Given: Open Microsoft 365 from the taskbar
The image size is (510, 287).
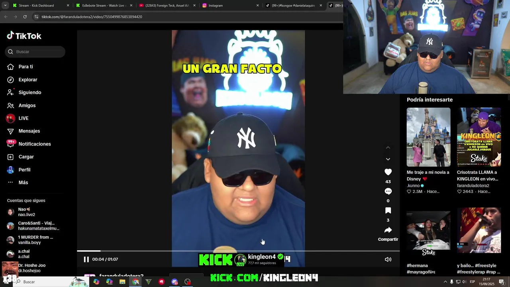Looking at the screenshot, I should [110, 282].
